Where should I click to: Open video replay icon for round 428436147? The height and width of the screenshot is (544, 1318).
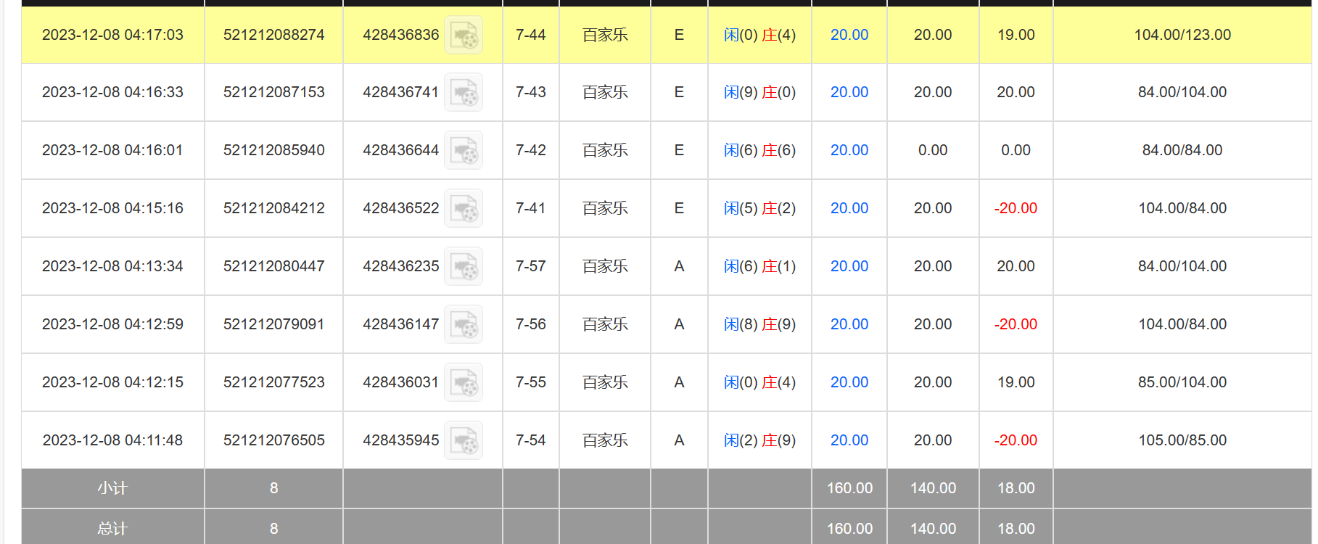click(x=464, y=324)
